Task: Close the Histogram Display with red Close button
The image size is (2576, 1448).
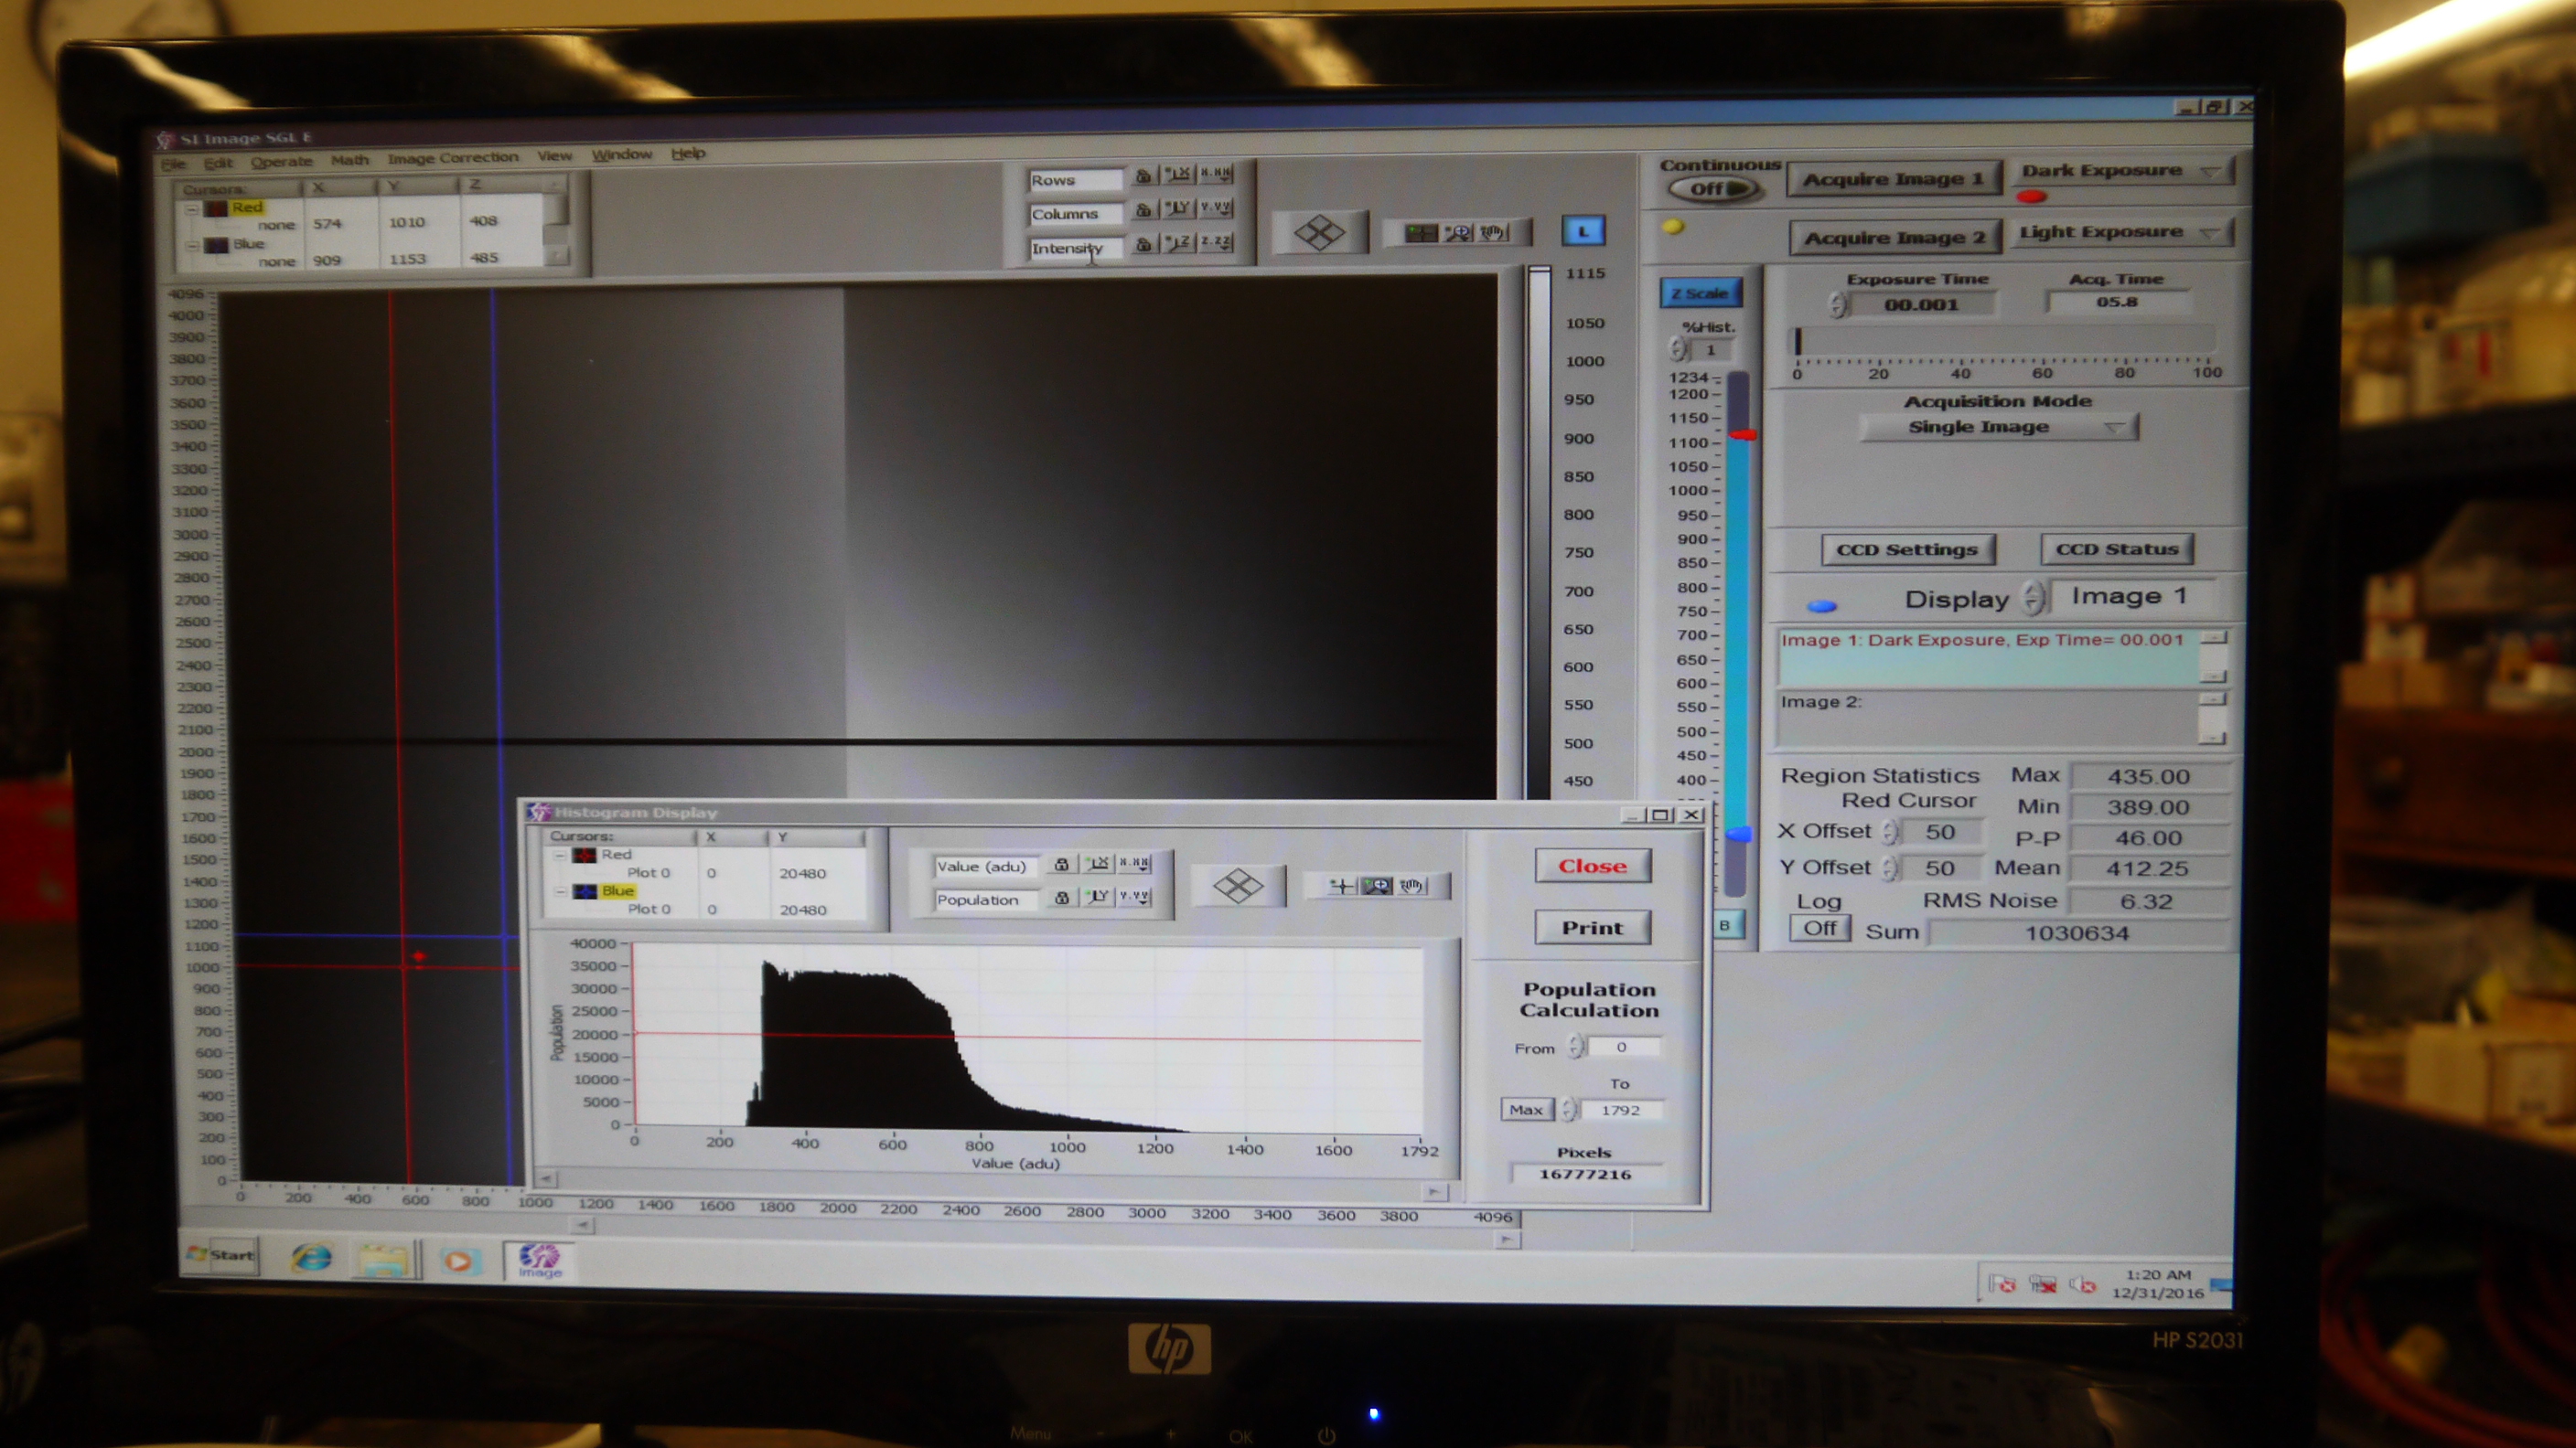Action: coord(1592,867)
